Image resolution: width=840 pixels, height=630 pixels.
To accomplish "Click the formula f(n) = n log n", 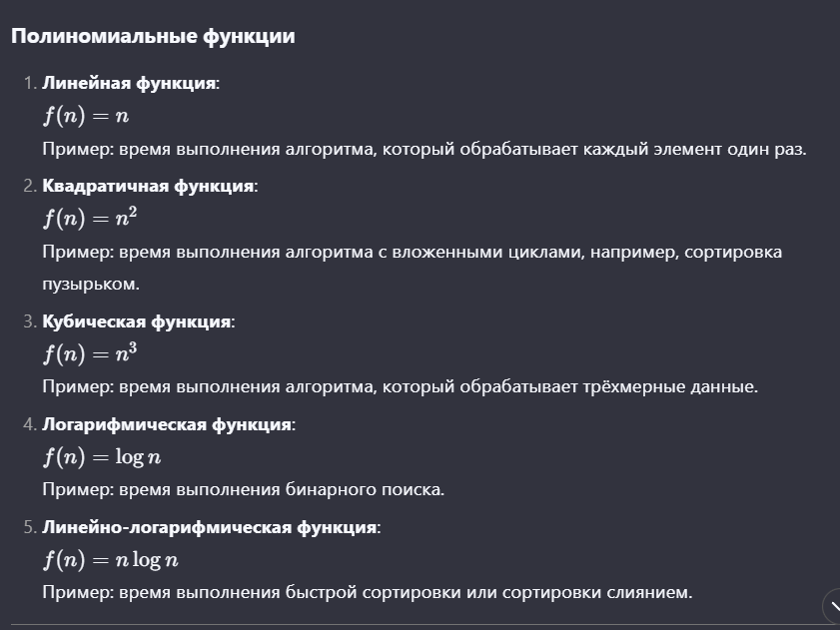I will click(110, 559).
